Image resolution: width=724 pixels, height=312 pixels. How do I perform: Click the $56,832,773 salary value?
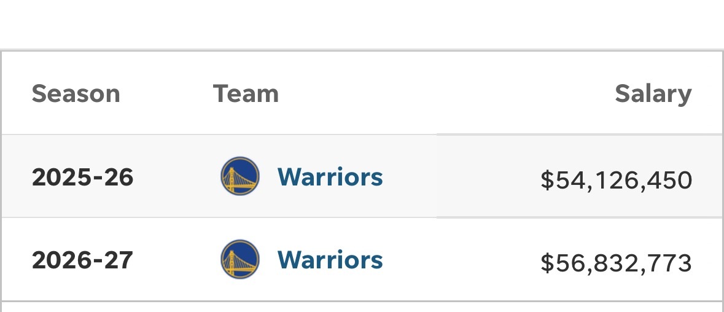point(616,263)
